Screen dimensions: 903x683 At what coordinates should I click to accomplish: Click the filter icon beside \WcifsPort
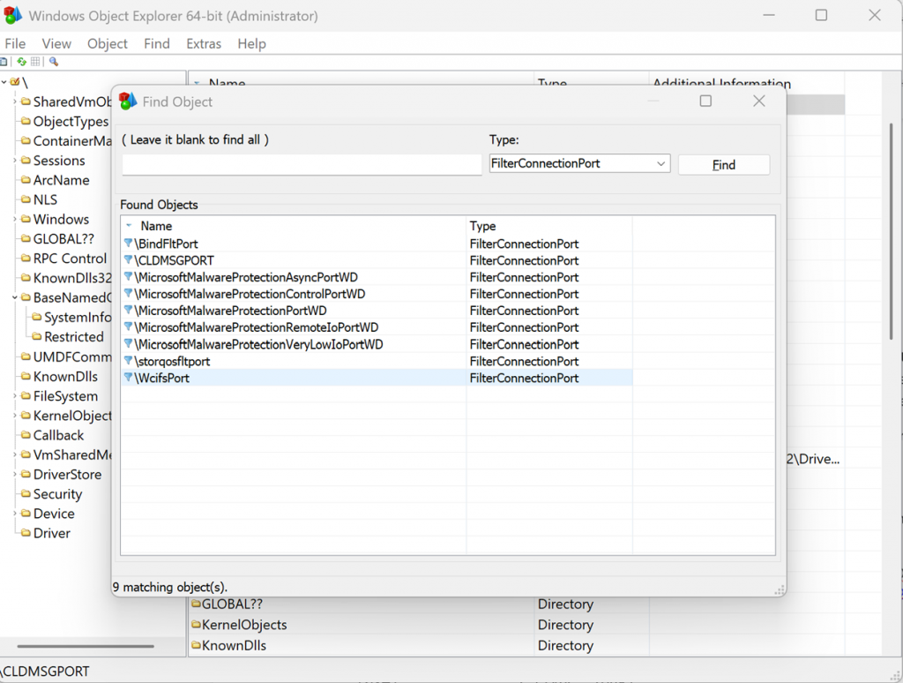128,378
